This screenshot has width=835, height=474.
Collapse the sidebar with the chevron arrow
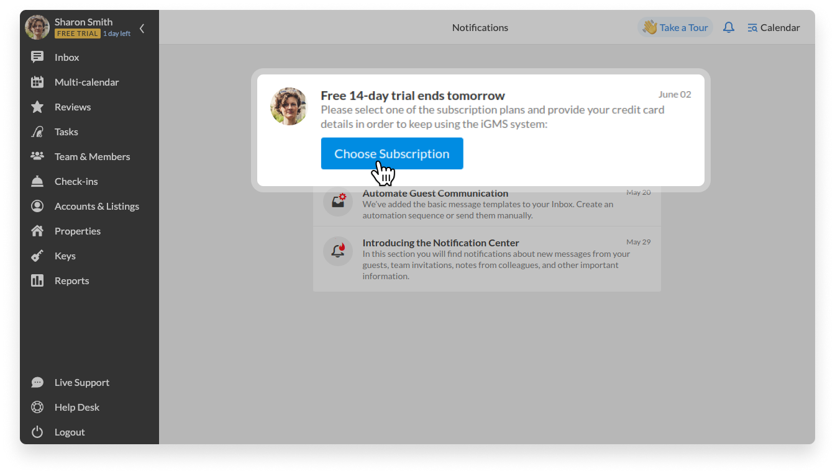pyautogui.click(x=142, y=28)
